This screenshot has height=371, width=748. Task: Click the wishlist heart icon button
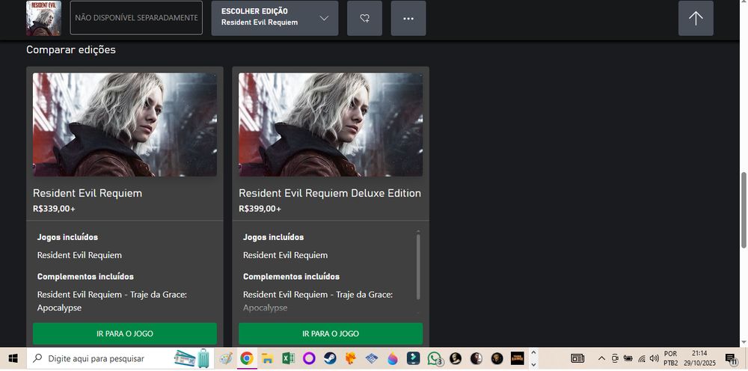tap(364, 19)
